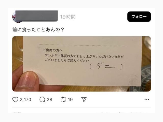Click the handwritten ダニ area in the photo
Image resolution: width=163 pixels, height=122 pixels.
[106, 67]
